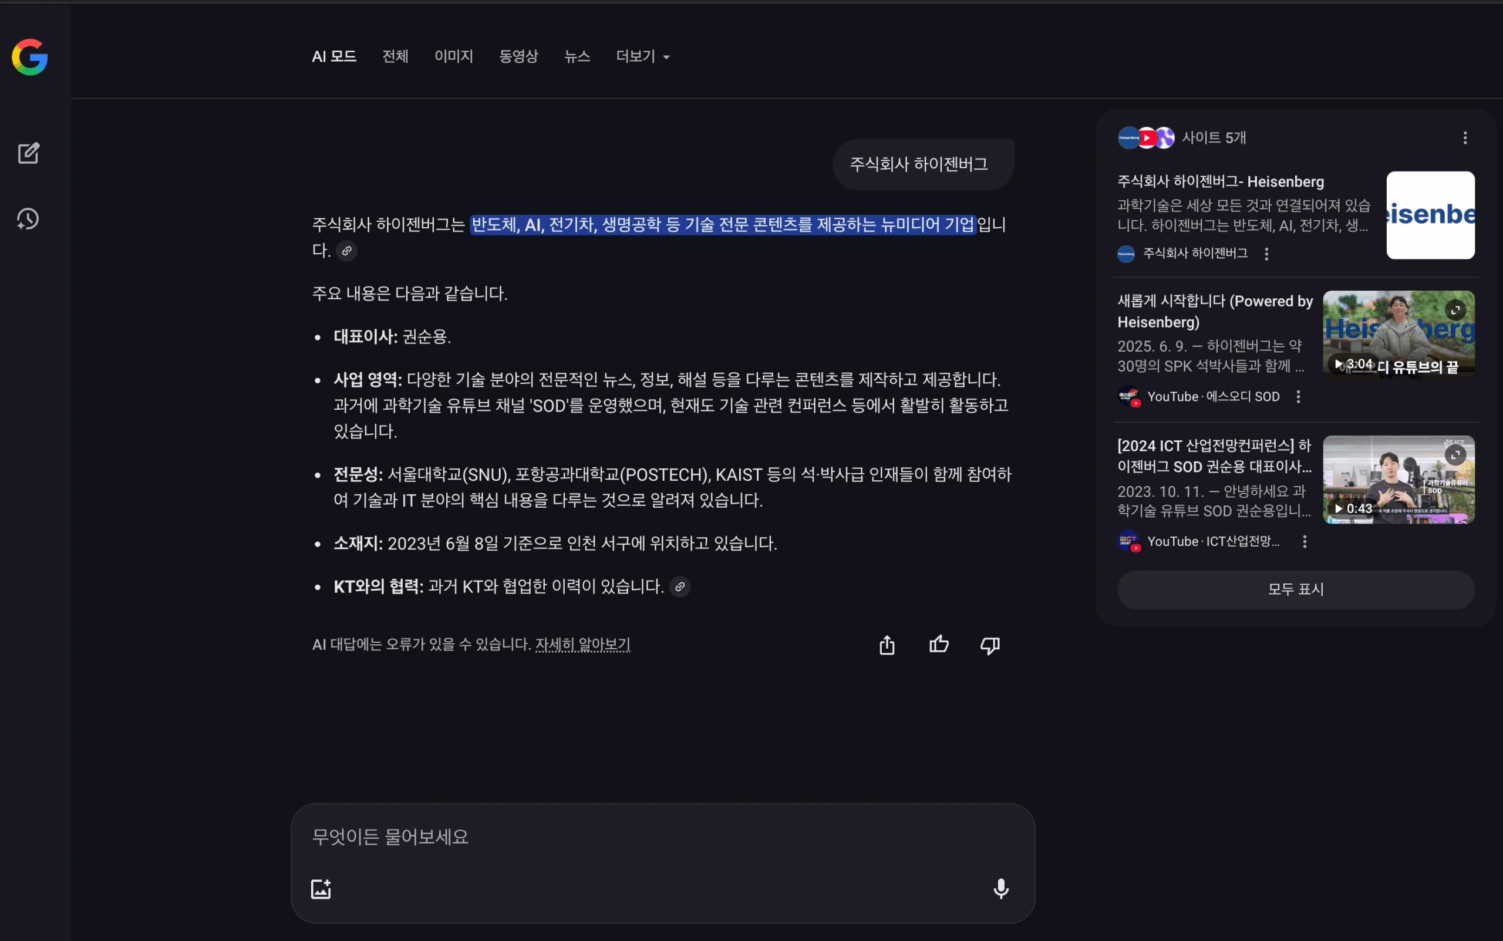Open the AI mode history icon
Viewport: 1503px width, 941px height.
(x=28, y=219)
